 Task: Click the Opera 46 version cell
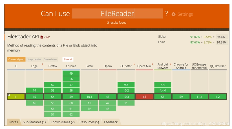pos(108,97)
